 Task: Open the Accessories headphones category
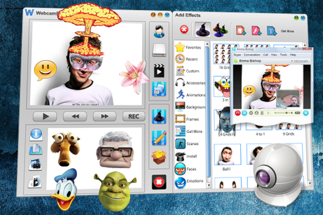pos(190,82)
